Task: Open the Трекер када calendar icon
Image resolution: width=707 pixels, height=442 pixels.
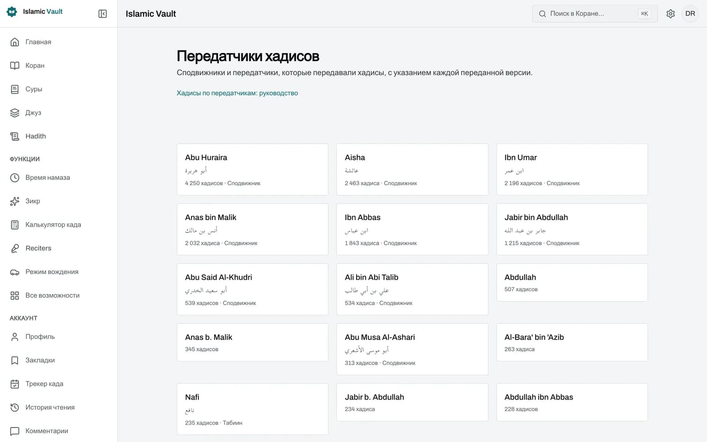Action: pyautogui.click(x=15, y=384)
